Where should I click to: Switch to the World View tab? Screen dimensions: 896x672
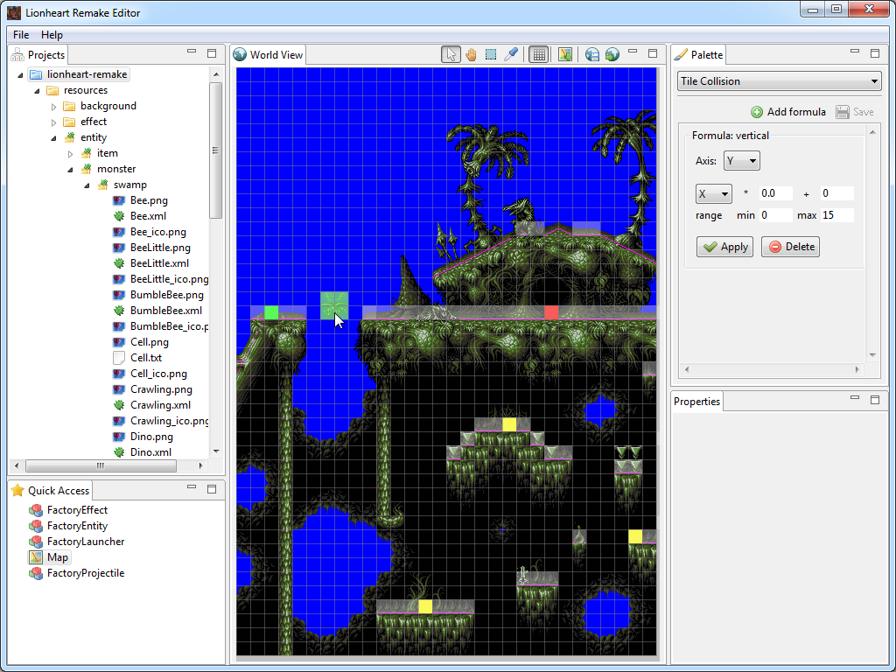tap(269, 55)
